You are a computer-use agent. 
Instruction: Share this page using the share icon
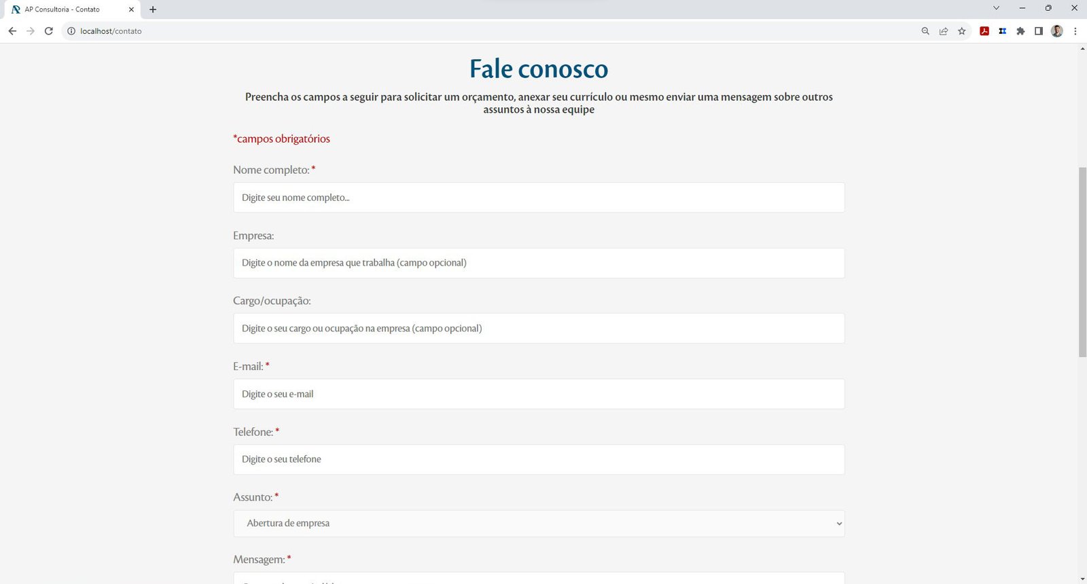[x=944, y=31]
